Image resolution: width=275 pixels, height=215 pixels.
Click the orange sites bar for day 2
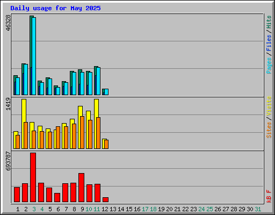(26, 135)
